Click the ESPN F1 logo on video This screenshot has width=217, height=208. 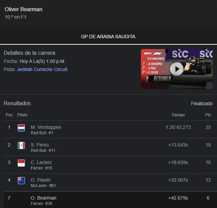pos(152,53)
